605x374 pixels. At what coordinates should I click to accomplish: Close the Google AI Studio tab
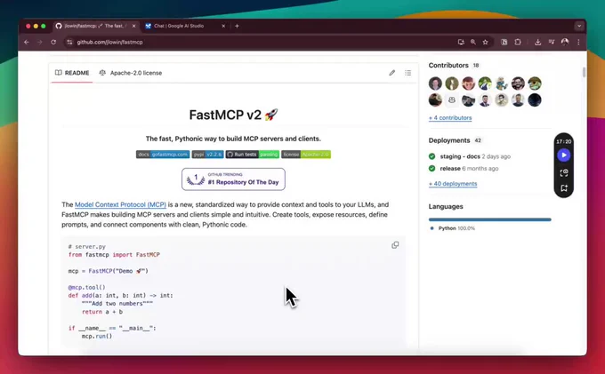[x=223, y=26]
